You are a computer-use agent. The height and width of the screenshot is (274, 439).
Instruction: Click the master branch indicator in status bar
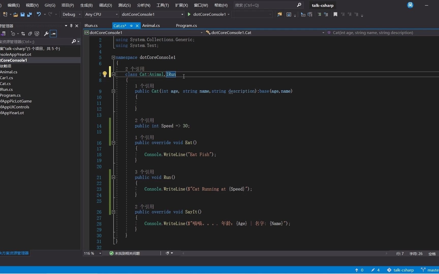[x=430, y=270]
